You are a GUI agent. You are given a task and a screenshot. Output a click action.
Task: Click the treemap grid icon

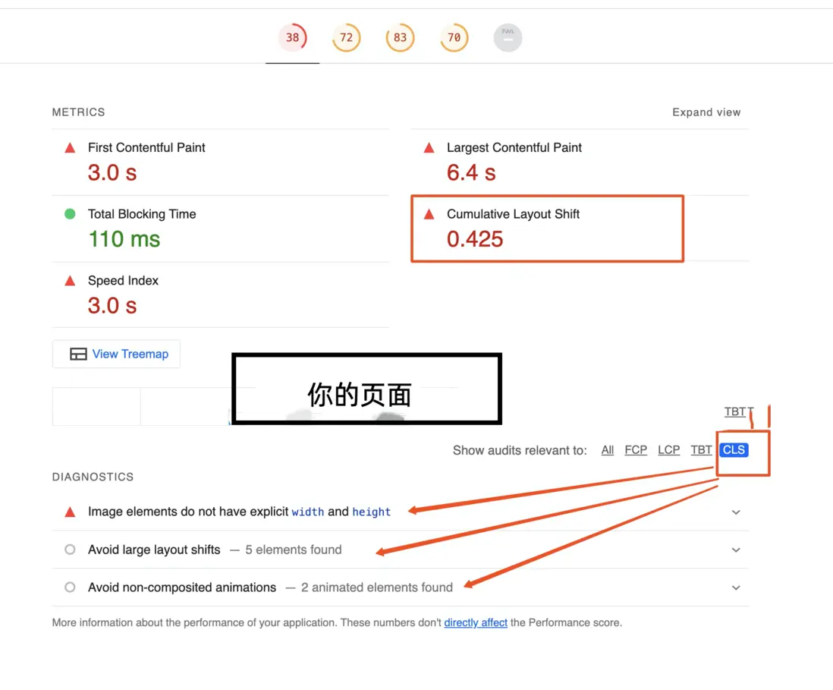(78, 354)
